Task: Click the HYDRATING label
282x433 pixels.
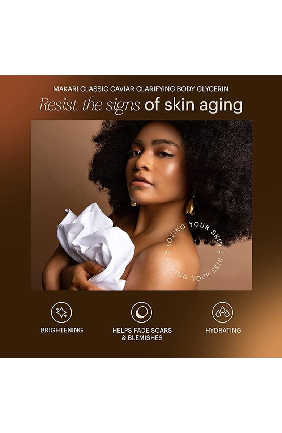Action: point(223,330)
